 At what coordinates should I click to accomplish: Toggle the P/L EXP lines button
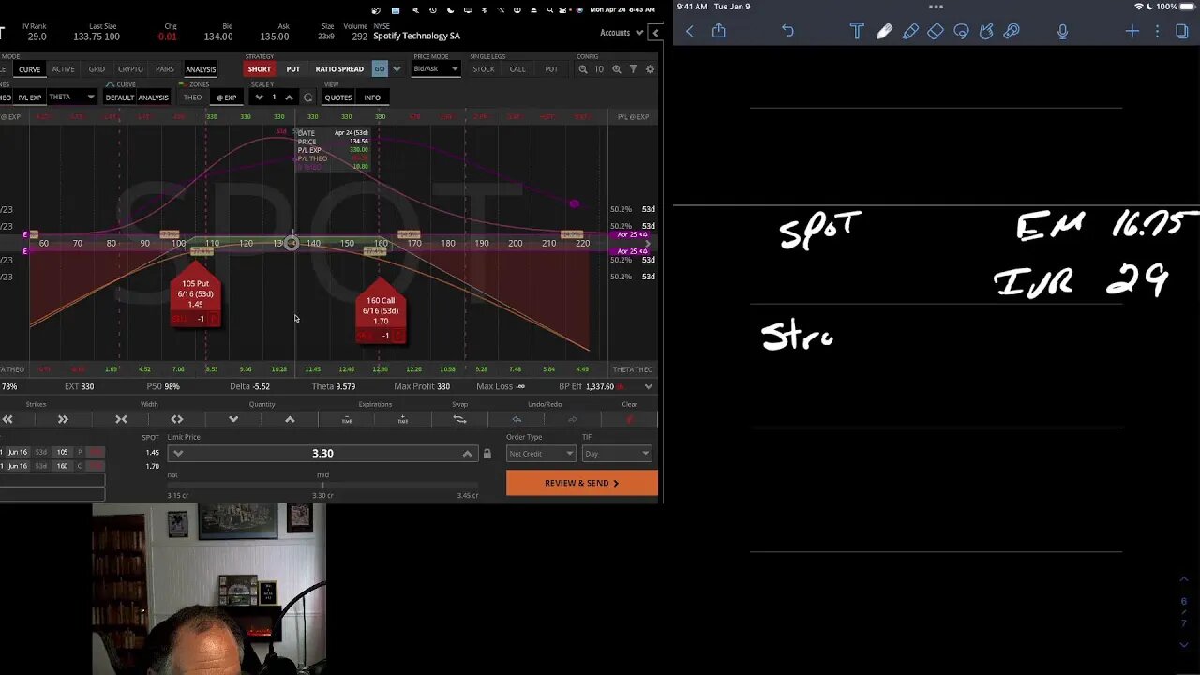pyautogui.click(x=30, y=97)
